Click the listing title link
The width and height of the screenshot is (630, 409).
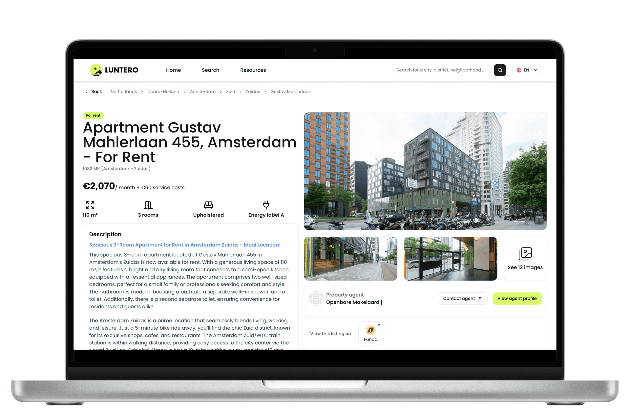coord(185,244)
